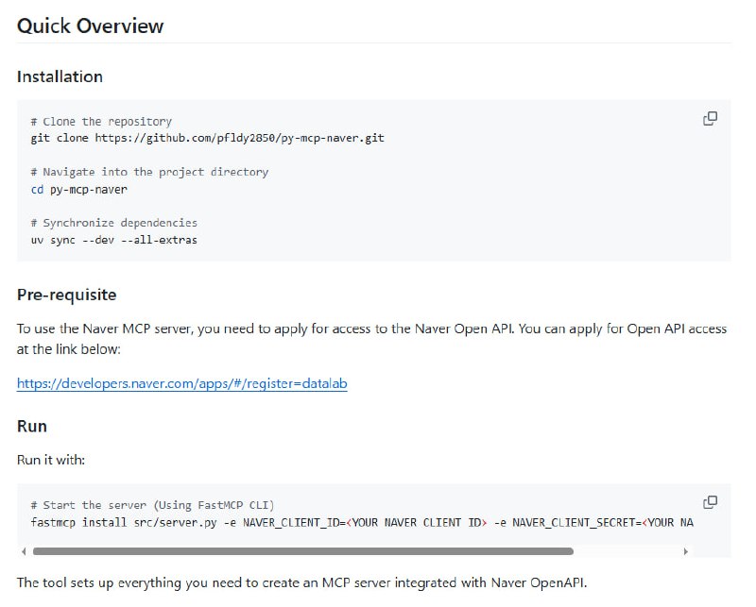756x607 pixels.
Task: Copy the Installation code block contents
Action: tap(710, 119)
